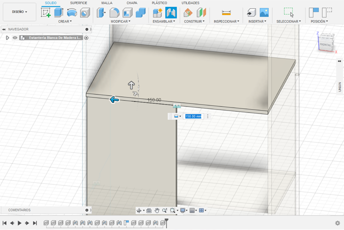
Task: Open the Viewports layout icon
Action: pos(201,210)
